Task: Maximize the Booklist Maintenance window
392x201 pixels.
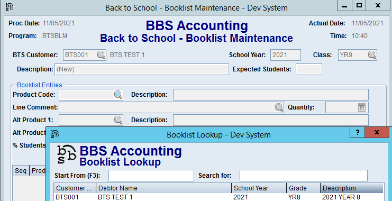Action: [359, 5]
